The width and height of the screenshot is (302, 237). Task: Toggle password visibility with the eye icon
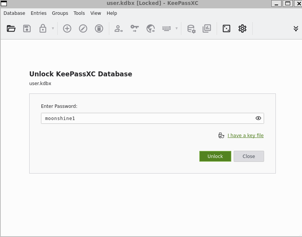pos(258,118)
